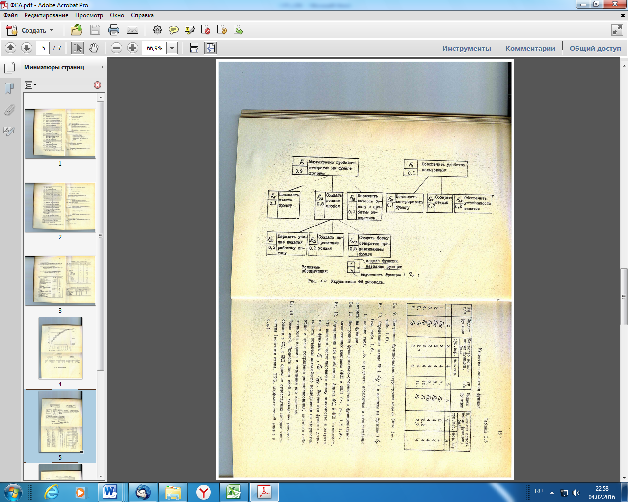The height and width of the screenshot is (502, 628).
Task: Show the signatures panel
Action: click(x=9, y=131)
